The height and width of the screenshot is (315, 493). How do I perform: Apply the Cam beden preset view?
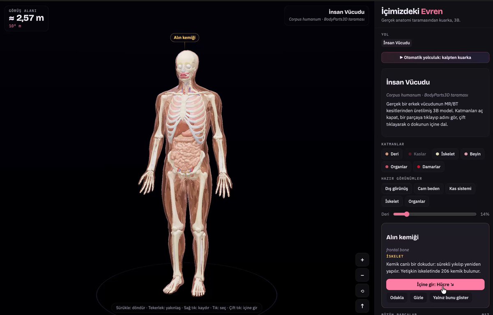[428, 189]
